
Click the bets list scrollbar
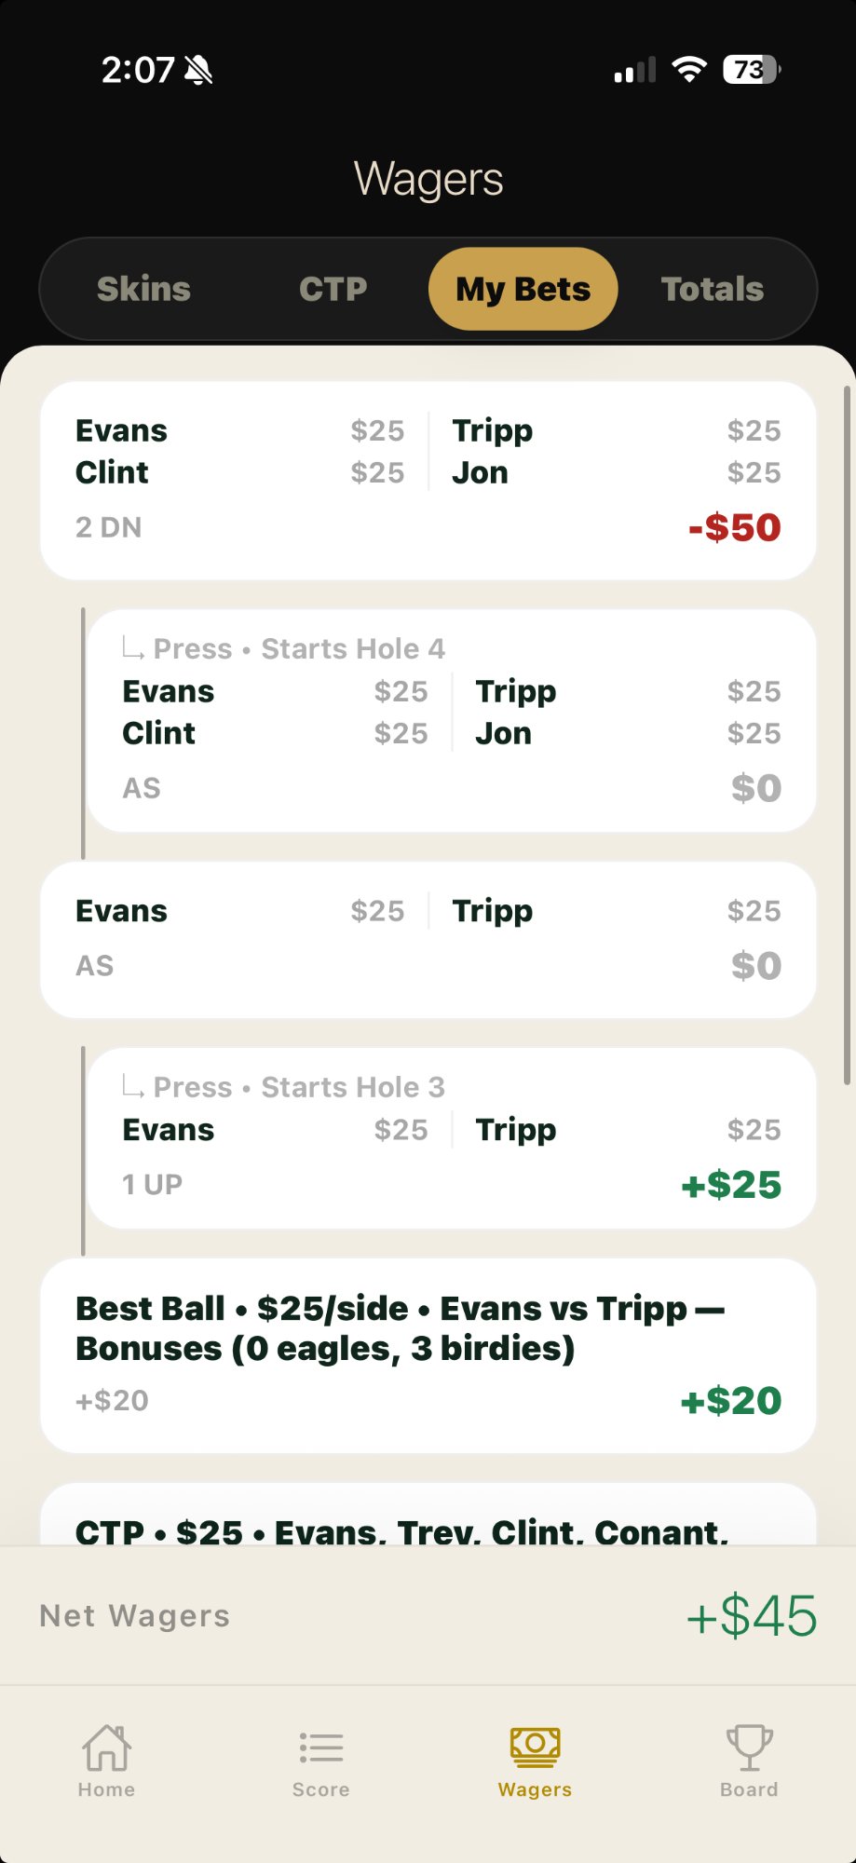[x=846, y=736]
